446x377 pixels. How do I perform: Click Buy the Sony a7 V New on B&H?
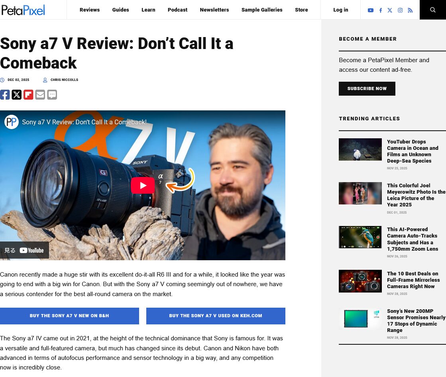tap(69, 316)
